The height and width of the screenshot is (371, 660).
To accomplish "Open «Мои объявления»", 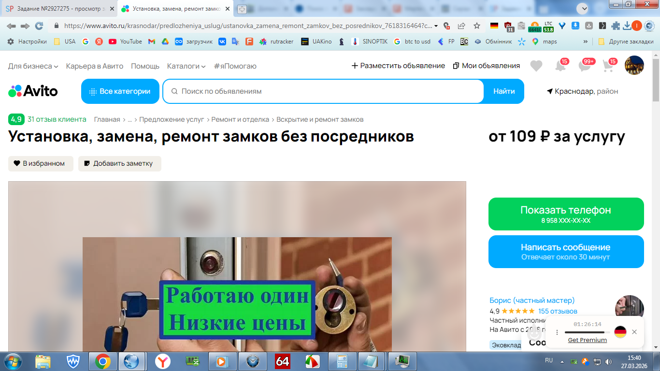I will click(x=487, y=66).
